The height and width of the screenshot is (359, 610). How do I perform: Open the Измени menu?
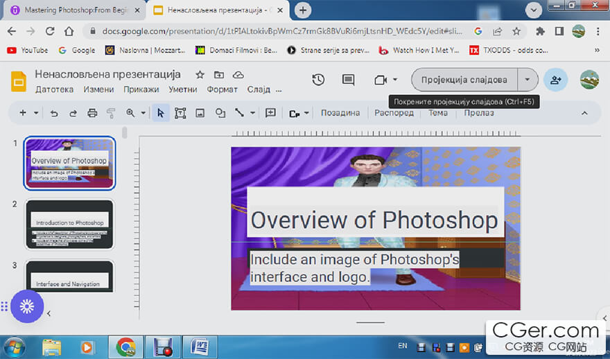98,89
